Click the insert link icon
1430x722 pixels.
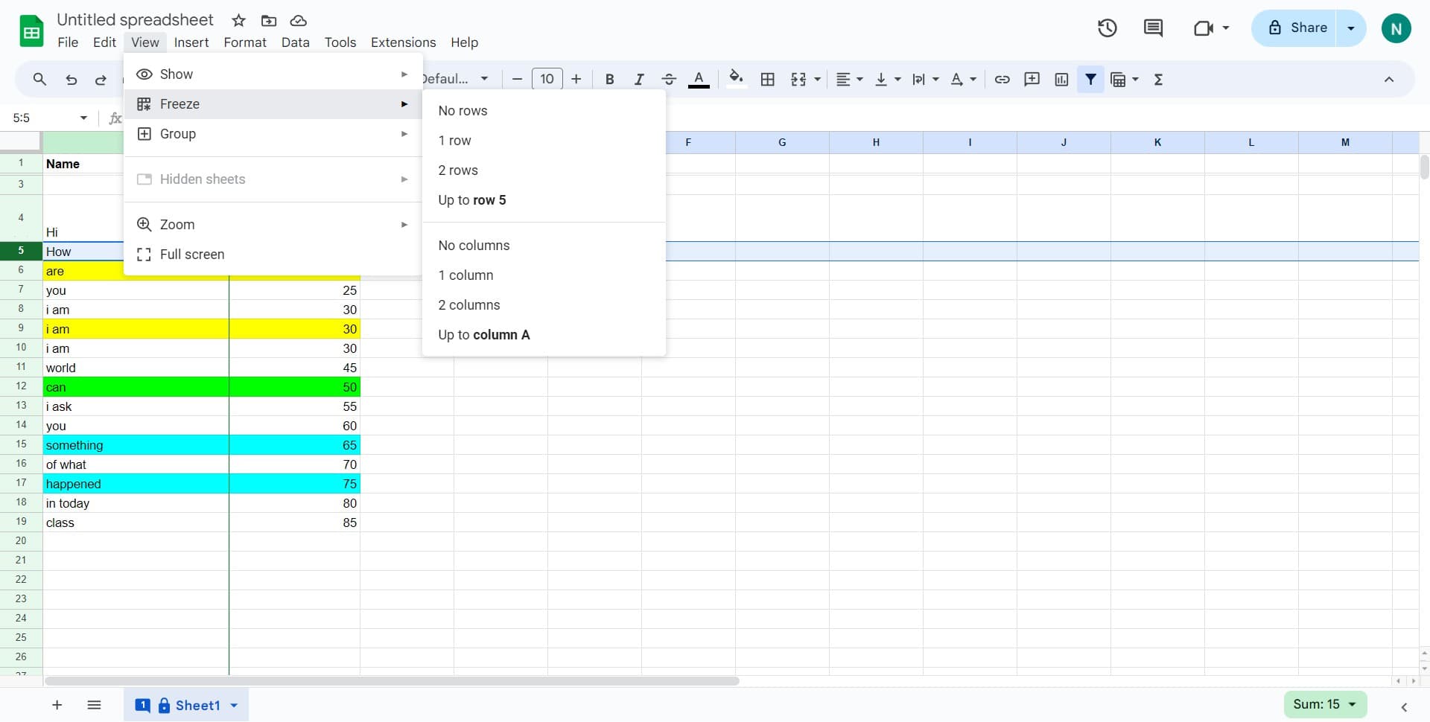[1002, 80]
